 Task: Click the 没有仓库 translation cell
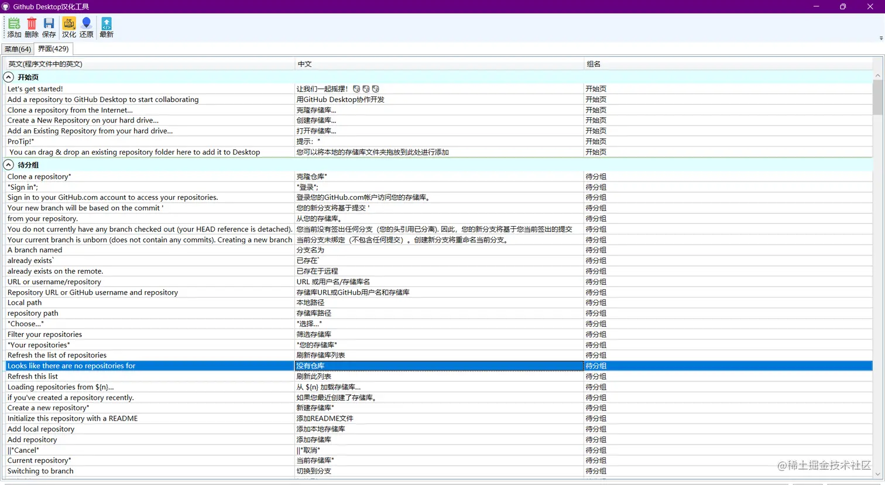(x=439, y=366)
